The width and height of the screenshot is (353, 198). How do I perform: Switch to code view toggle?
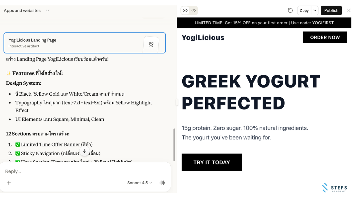(193, 11)
